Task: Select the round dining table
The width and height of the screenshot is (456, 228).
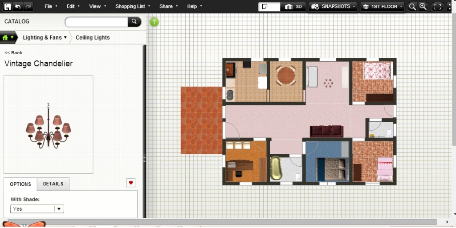Action: (x=286, y=76)
